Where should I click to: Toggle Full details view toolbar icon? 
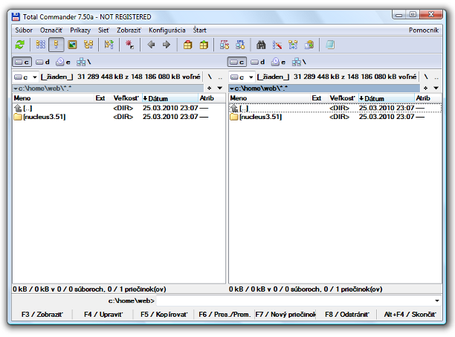pos(57,45)
